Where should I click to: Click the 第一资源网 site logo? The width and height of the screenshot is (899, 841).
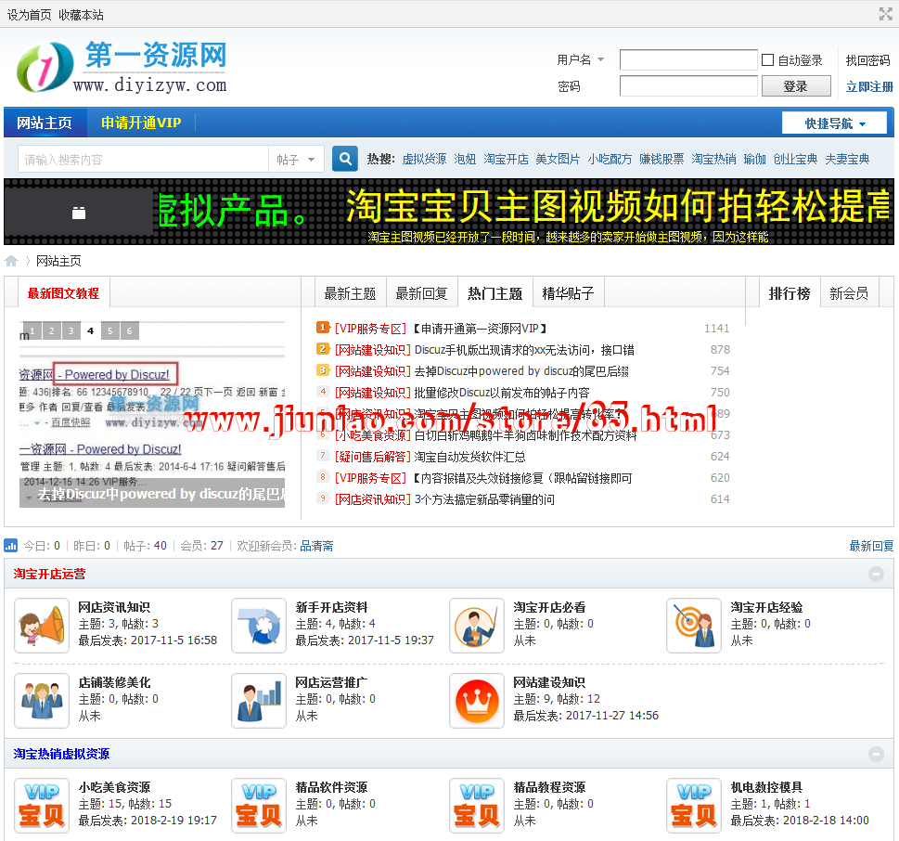pyautogui.click(x=122, y=67)
